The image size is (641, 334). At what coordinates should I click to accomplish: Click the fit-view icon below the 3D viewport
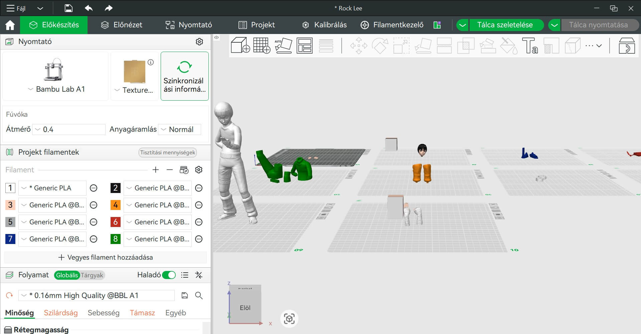[x=289, y=319]
